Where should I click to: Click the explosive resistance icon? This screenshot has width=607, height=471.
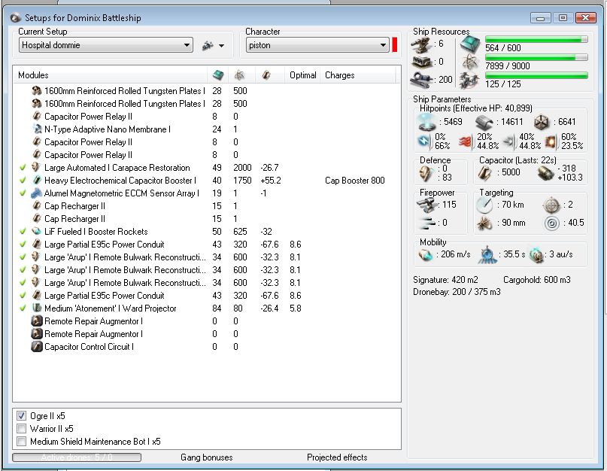click(551, 141)
